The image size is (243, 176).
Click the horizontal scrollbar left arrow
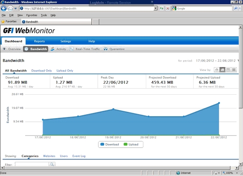2,168
